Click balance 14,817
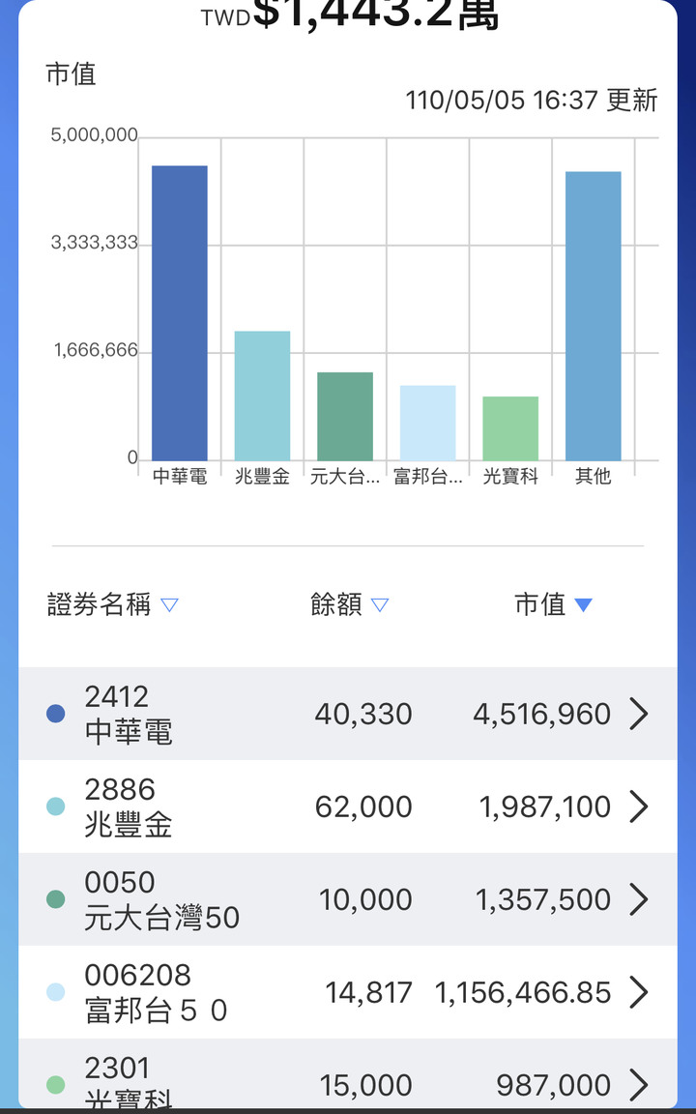Viewport: 696px width, 1114px height. tap(368, 992)
